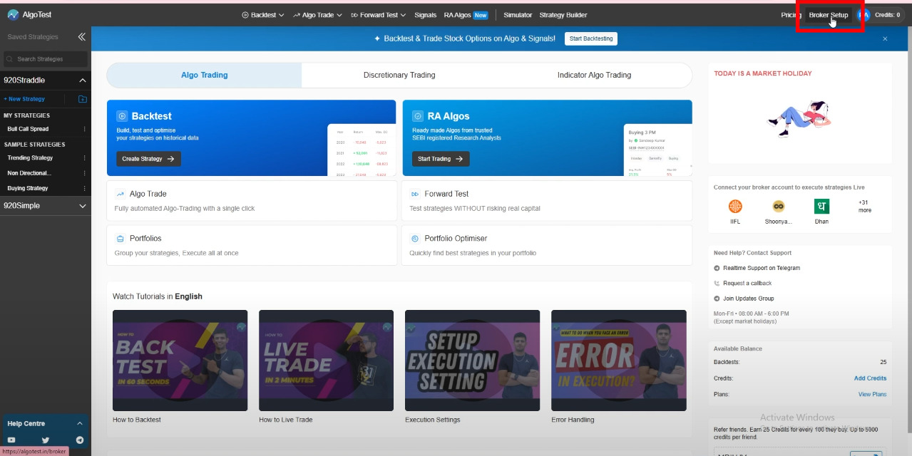Click Start Trading on RA Algos card
Screen dimensions: 912x456
tap(441, 159)
